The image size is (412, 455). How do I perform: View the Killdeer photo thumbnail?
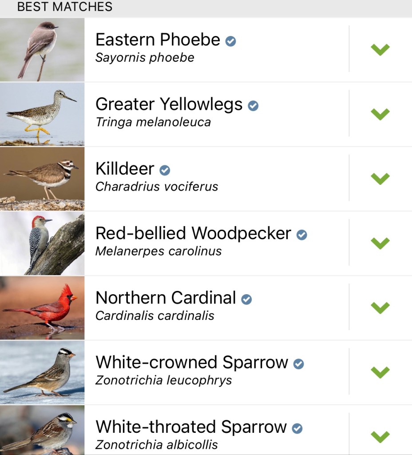click(42, 179)
